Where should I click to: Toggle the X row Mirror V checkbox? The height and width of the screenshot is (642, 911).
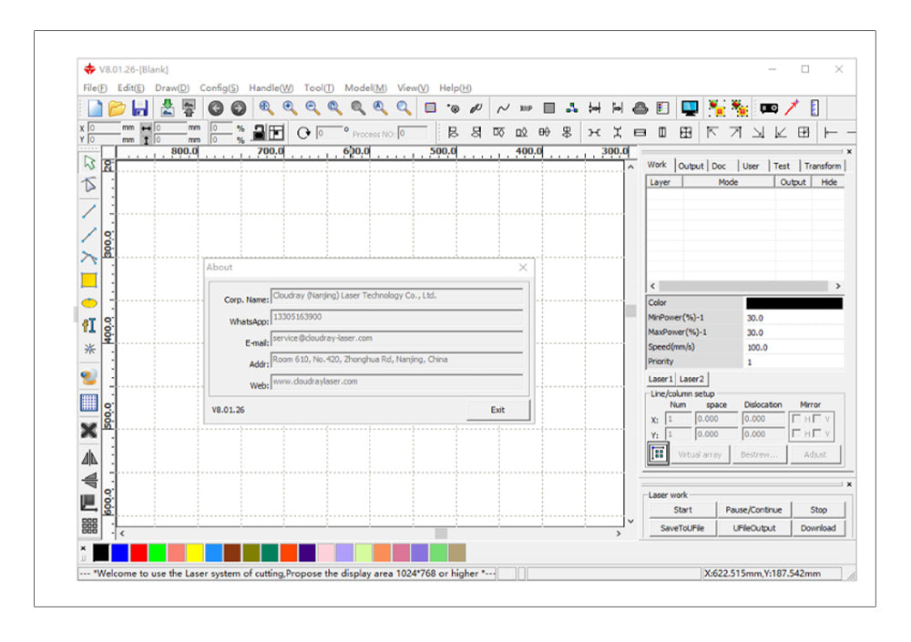[x=817, y=419]
